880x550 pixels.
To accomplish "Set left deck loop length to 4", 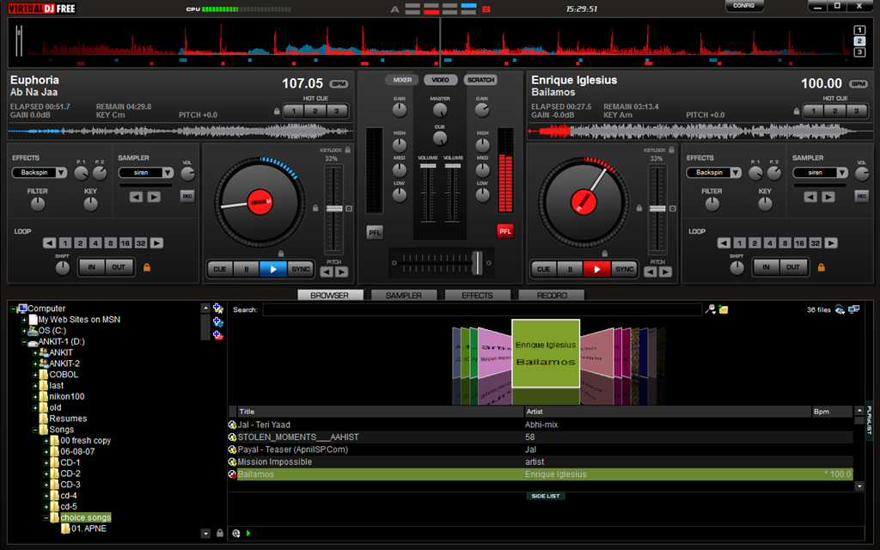I will coord(95,243).
